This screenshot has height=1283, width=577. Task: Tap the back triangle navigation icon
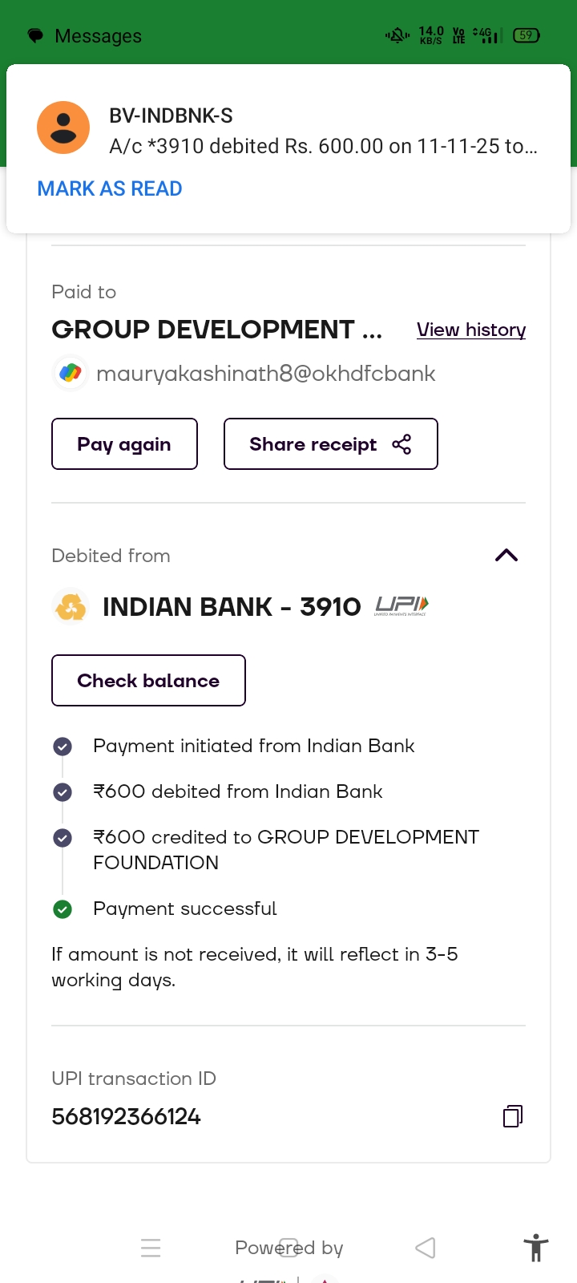pyautogui.click(x=426, y=1248)
